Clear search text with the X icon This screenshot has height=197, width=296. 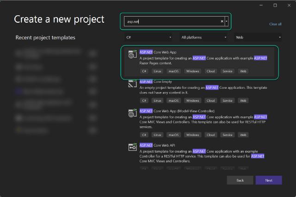point(222,21)
